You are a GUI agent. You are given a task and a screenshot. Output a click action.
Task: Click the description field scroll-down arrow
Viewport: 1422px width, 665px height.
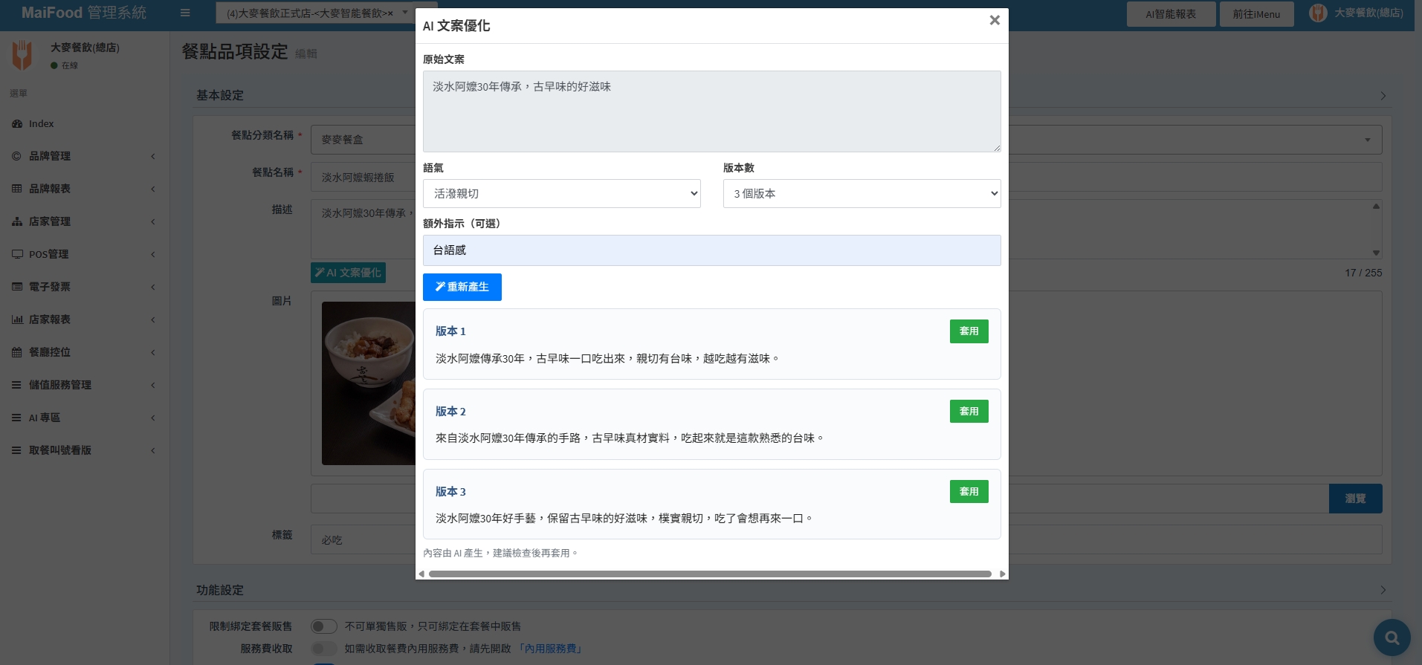click(x=1376, y=253)
